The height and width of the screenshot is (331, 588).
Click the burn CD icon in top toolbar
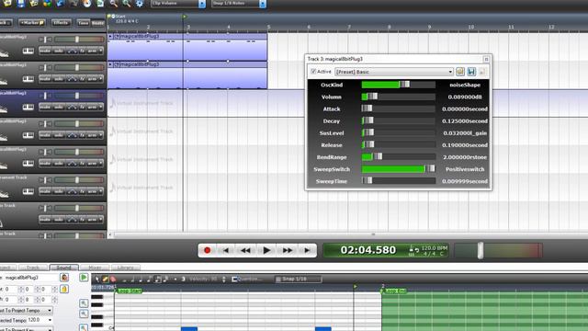[x=86, y=4]
